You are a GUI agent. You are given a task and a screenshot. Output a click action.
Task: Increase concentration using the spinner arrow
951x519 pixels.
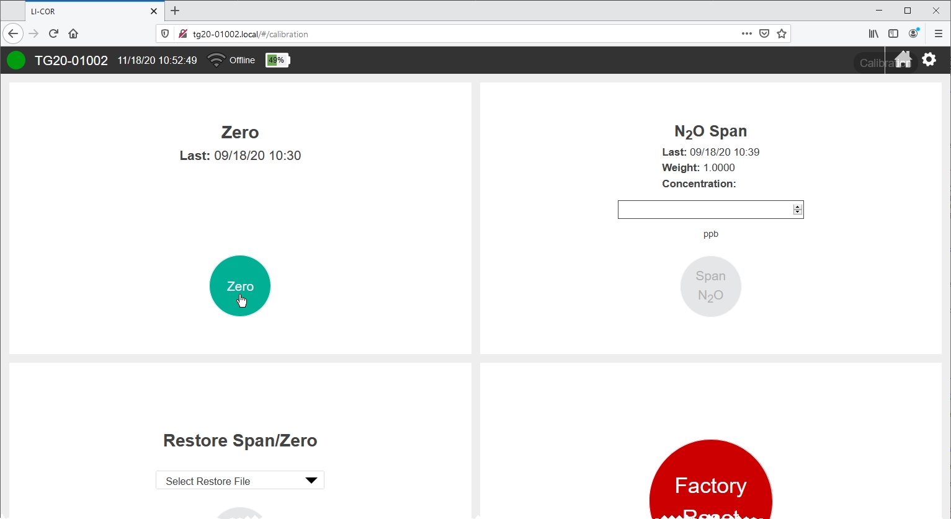(x=798, y=206)
